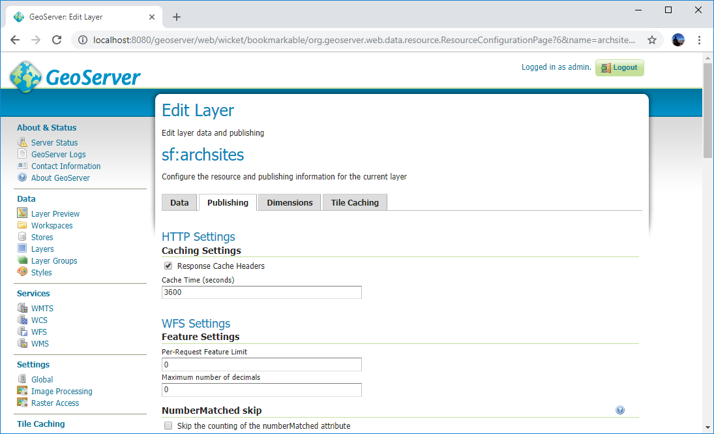
Task: Click the 'Logged in as admin.' text
Action: click(x=556, y=67)
